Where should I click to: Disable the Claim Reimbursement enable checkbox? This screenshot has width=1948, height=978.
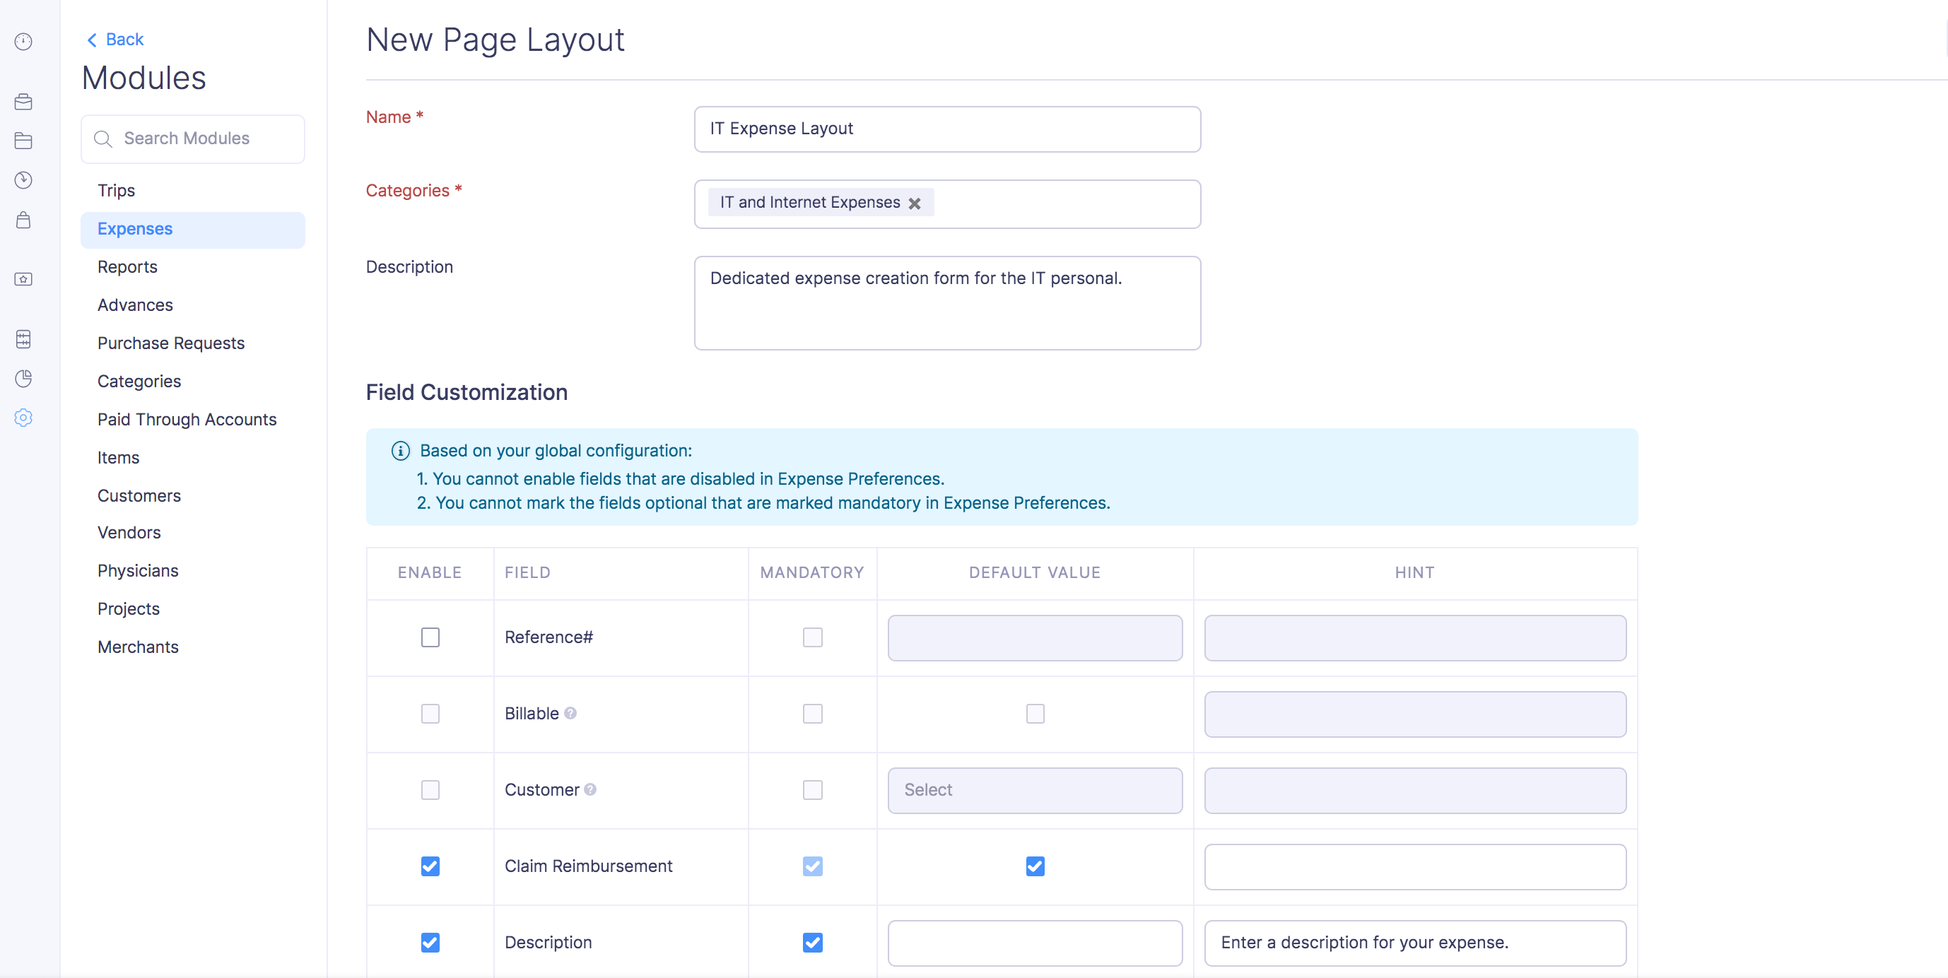click(430, 866)
